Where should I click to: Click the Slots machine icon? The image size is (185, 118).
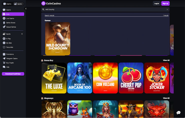click(4, 14)
